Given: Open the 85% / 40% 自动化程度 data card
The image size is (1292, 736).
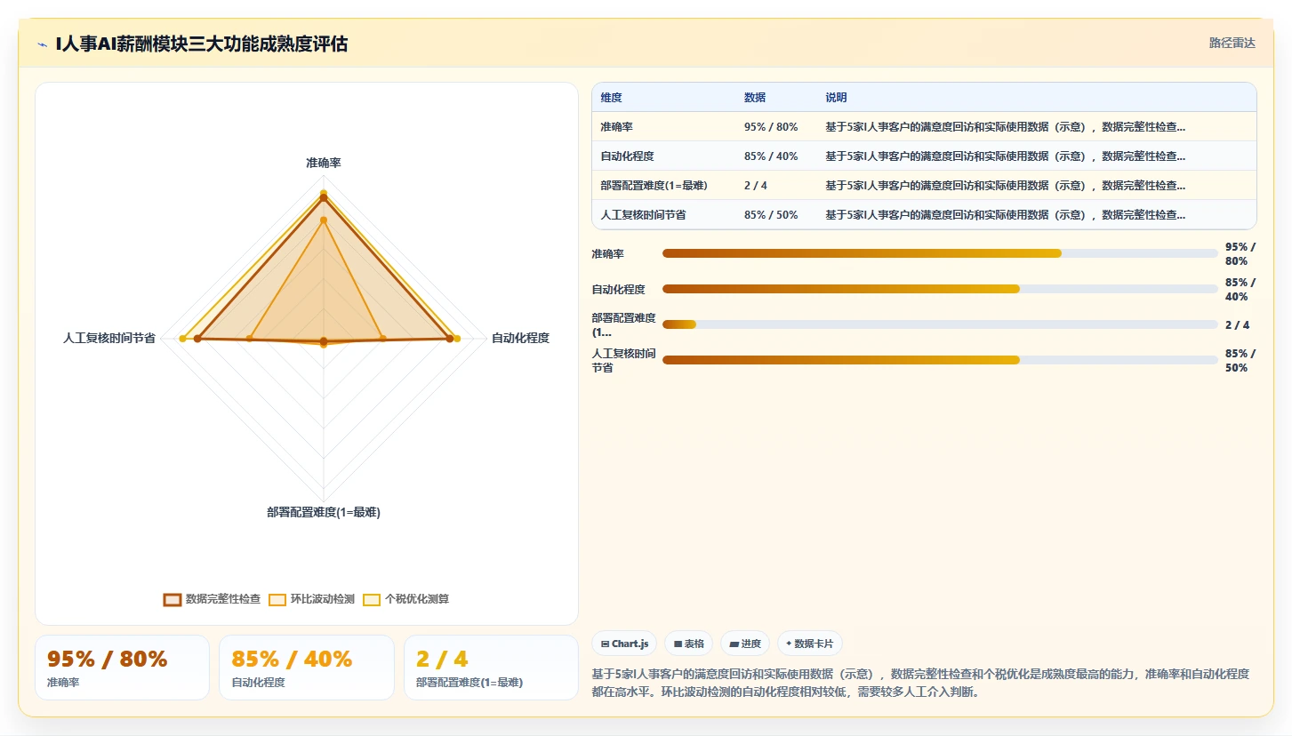Looking at the screenshot, I should pyautogui.click(x=307, y=668).
